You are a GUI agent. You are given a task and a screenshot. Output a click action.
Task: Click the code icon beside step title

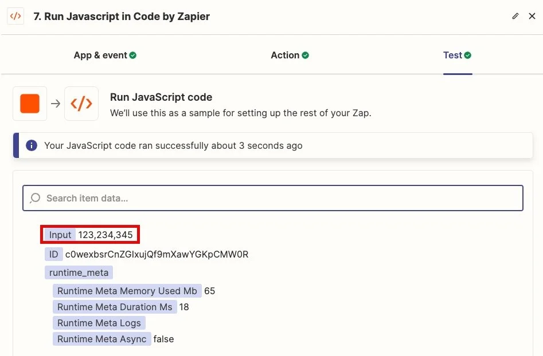15,16
